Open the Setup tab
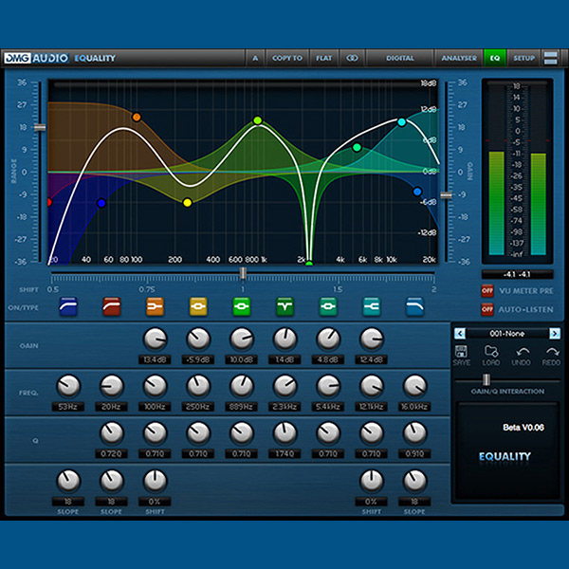This screenshot has height=569, width=569. [523, 58]
